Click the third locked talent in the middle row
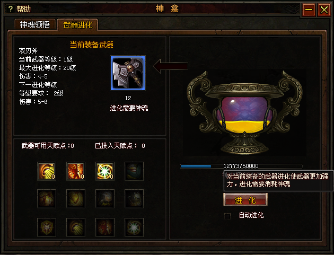This screenshot has width=334, height=255. coord(105,199)
